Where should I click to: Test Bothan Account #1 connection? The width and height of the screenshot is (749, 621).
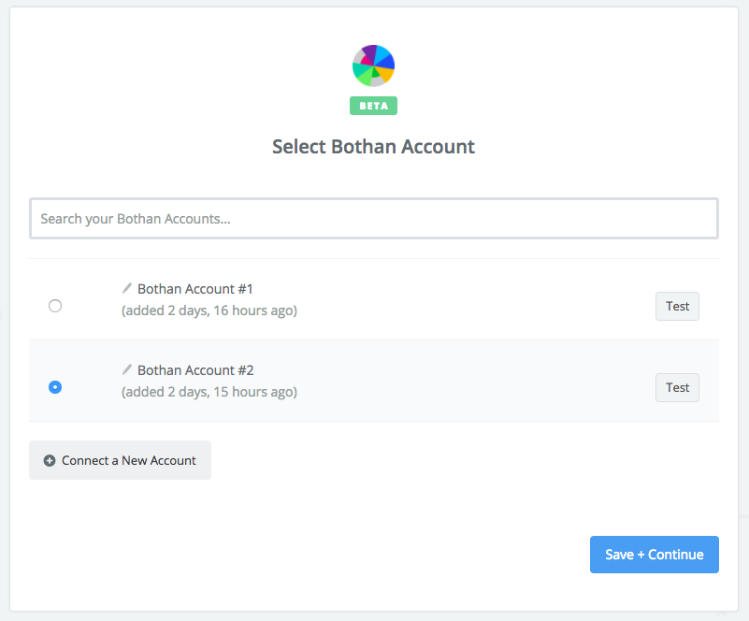677,306
